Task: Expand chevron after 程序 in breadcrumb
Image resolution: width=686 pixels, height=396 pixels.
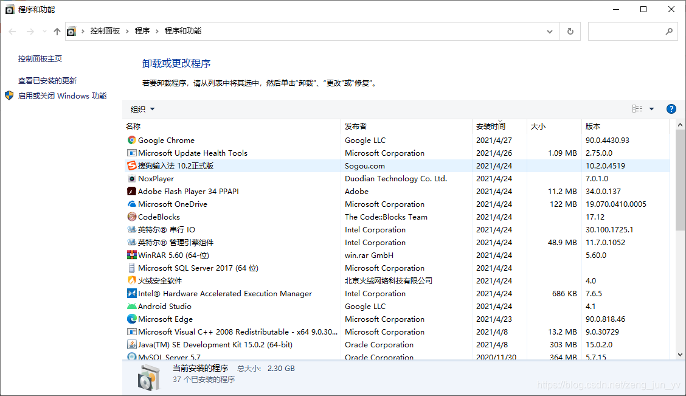Action: 157,31
